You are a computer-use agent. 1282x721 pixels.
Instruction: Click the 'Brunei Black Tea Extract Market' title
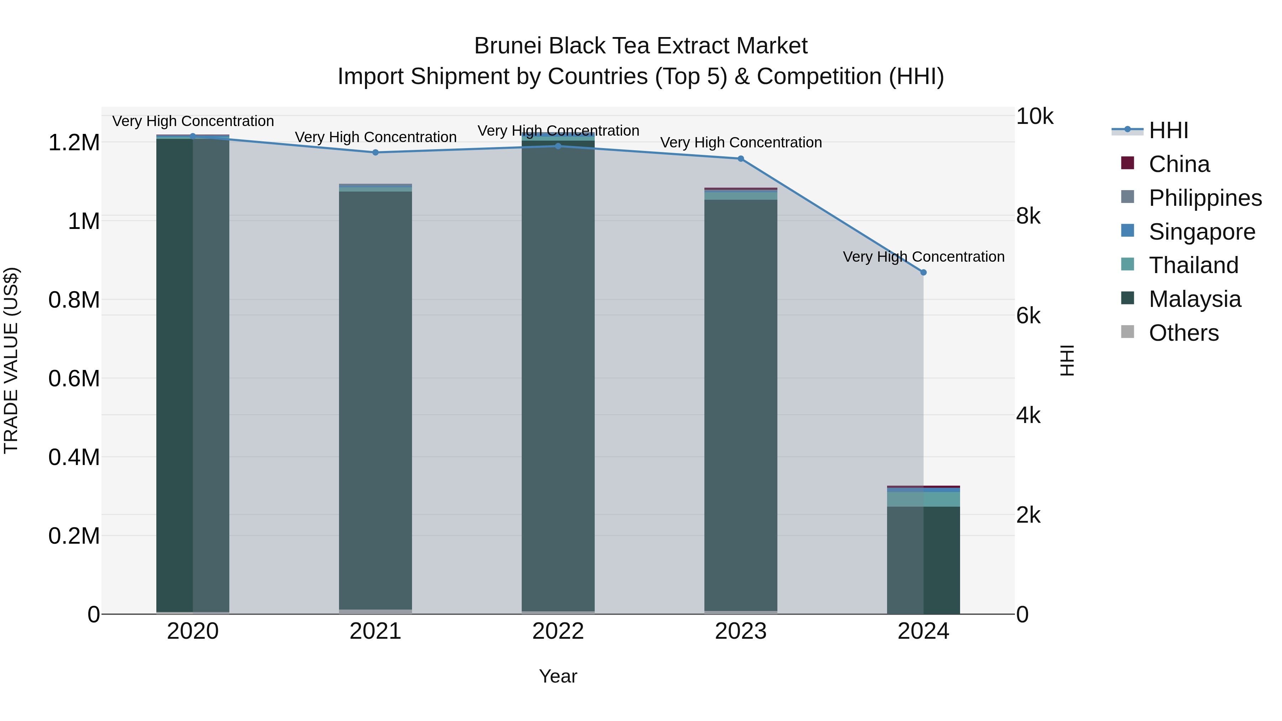point(641,46)
